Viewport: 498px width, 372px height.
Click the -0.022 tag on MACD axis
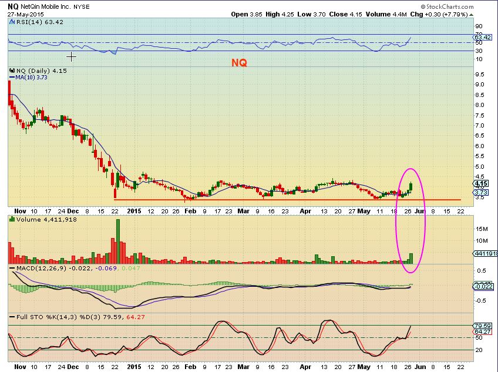tap(483, 286)
